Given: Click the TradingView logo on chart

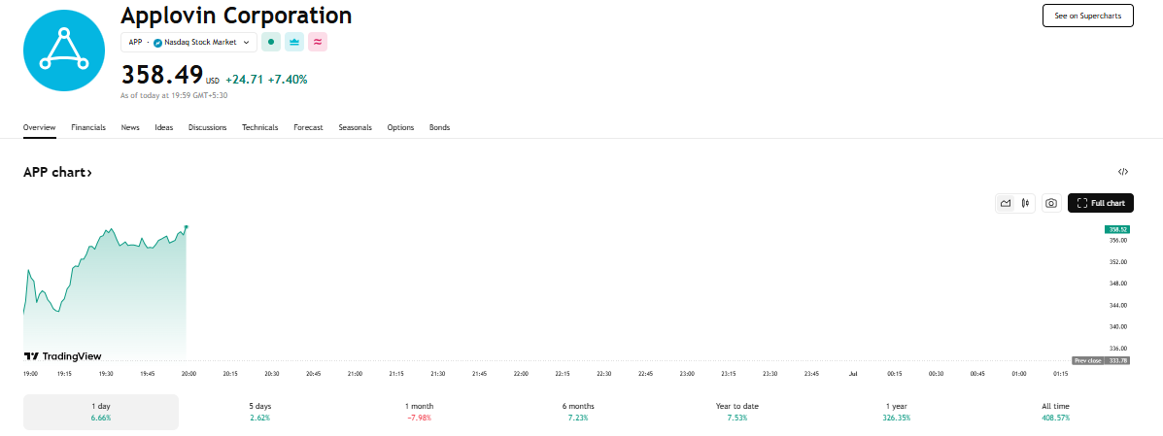Looking at the screenshot, I should (x=63, y=356).
